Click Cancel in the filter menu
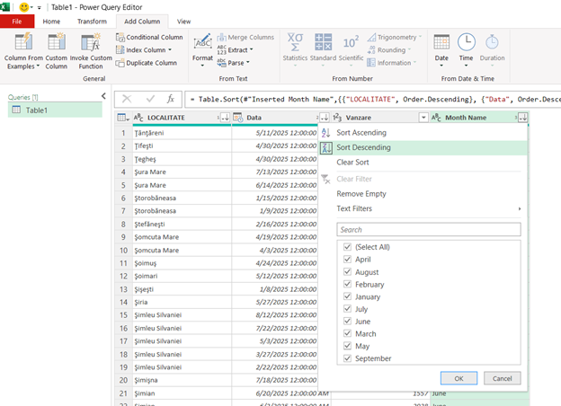561x406 pixels. coord(502,378)
